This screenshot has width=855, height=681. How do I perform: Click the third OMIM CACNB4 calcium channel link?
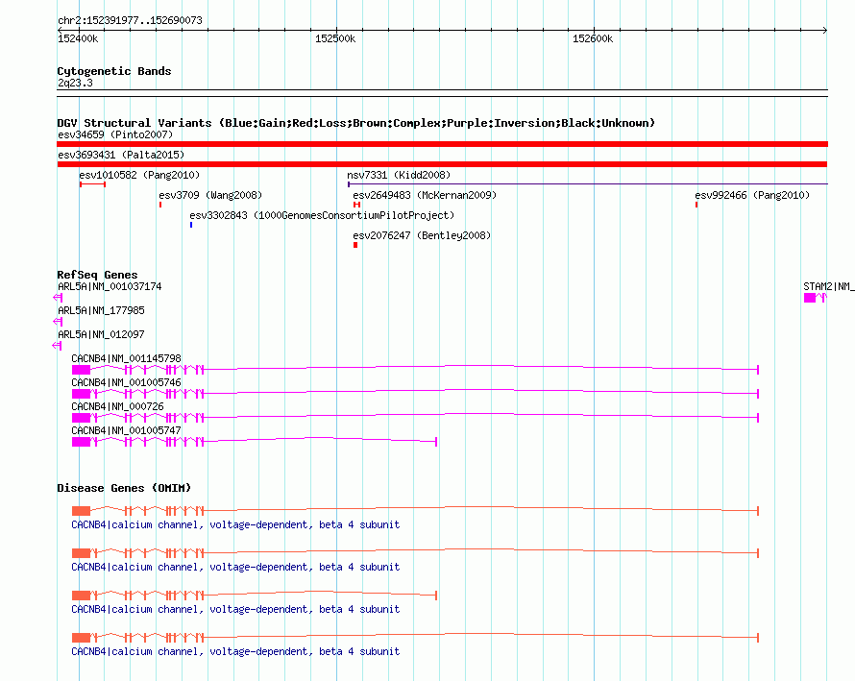pyautogui.click(x=235, y=609)
